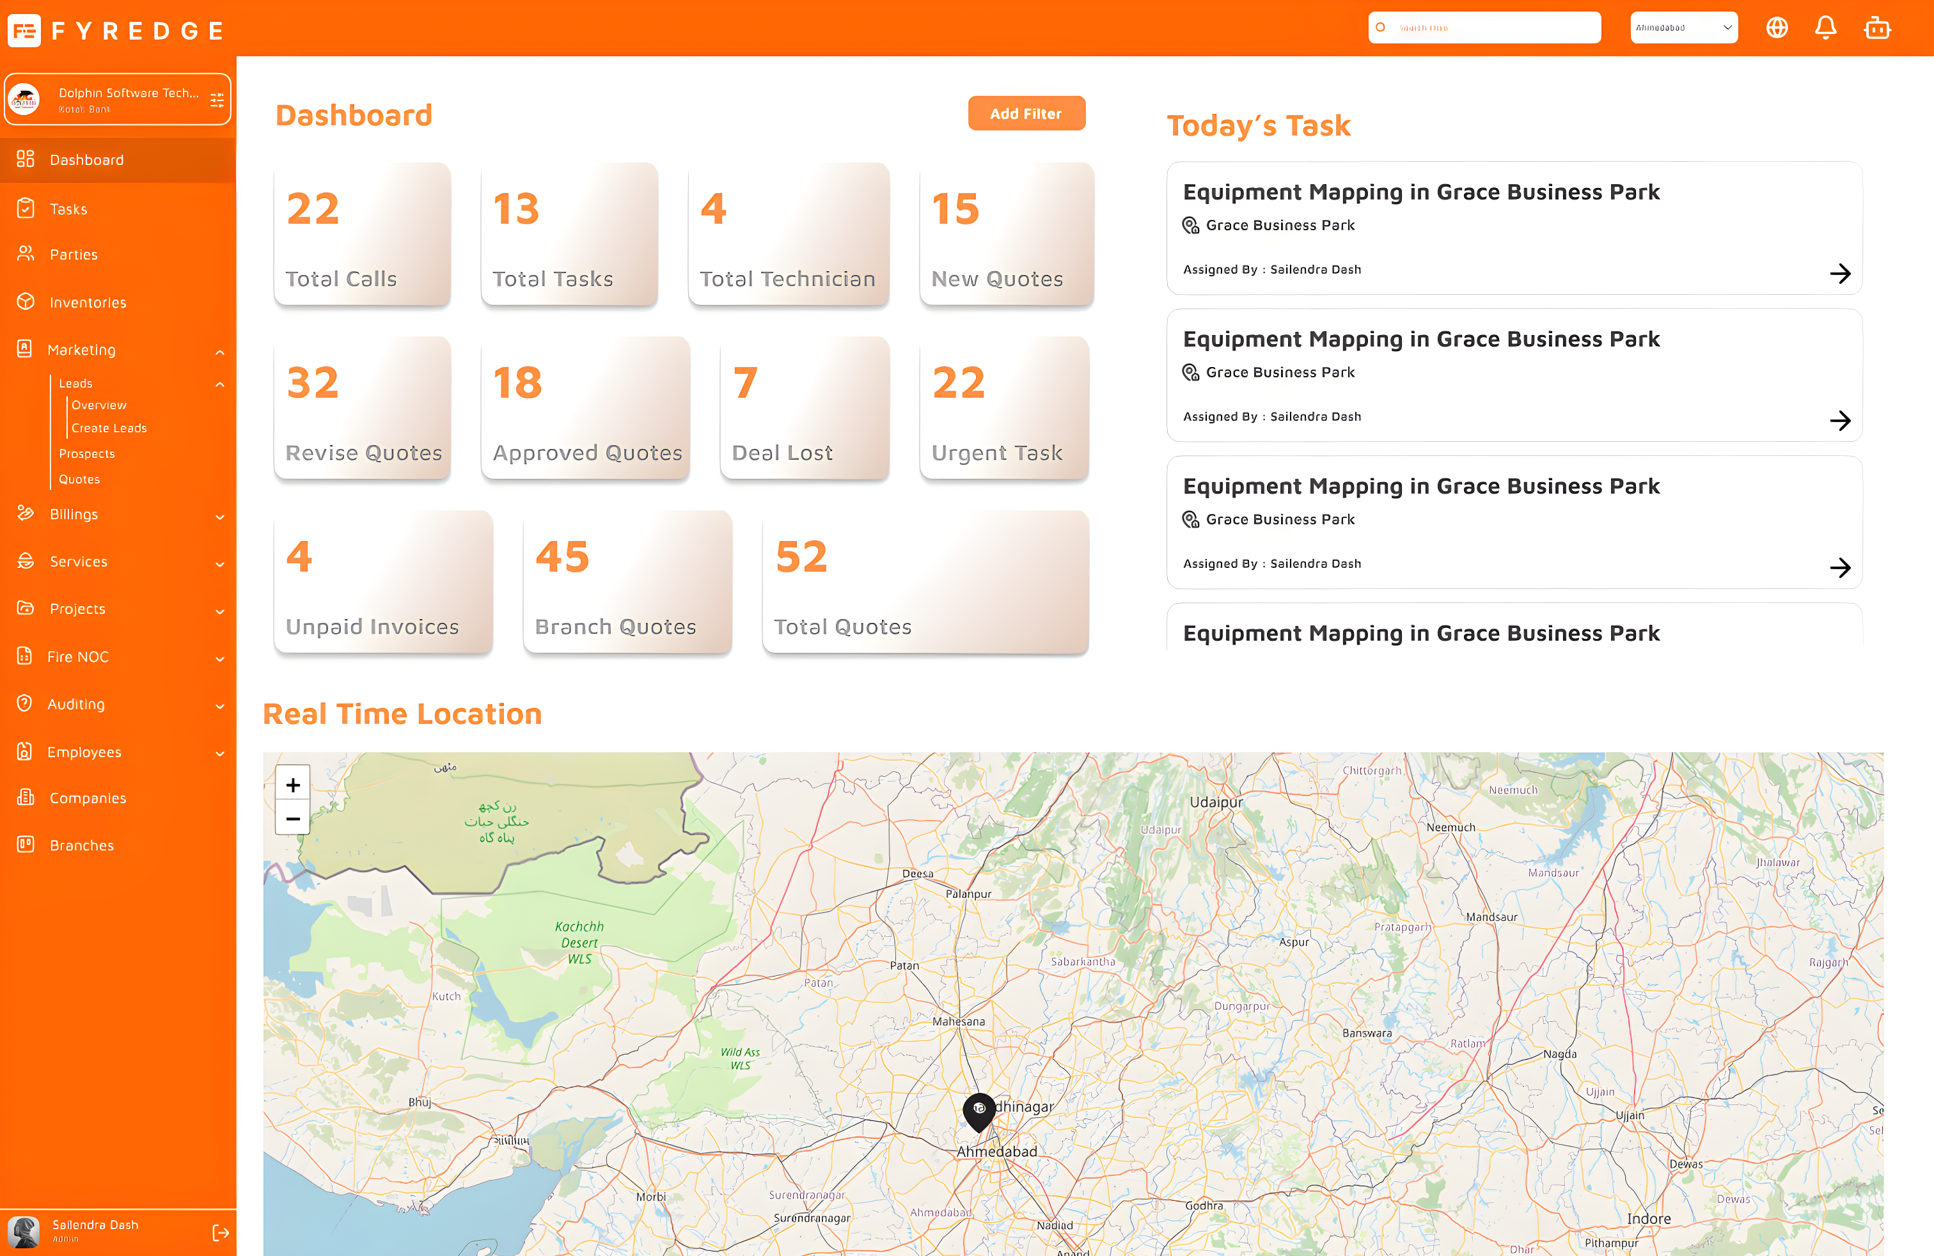
Task: Click the search magnifier icon in header
Action: coord(1380,27)
